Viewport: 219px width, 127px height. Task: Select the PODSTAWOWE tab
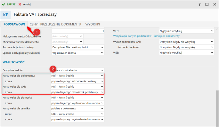pyautogui.click(x=14, y=24)
